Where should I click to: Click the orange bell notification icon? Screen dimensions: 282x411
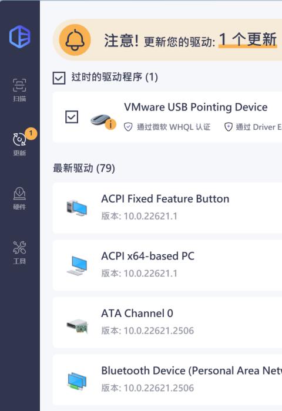tap(75, 40)
